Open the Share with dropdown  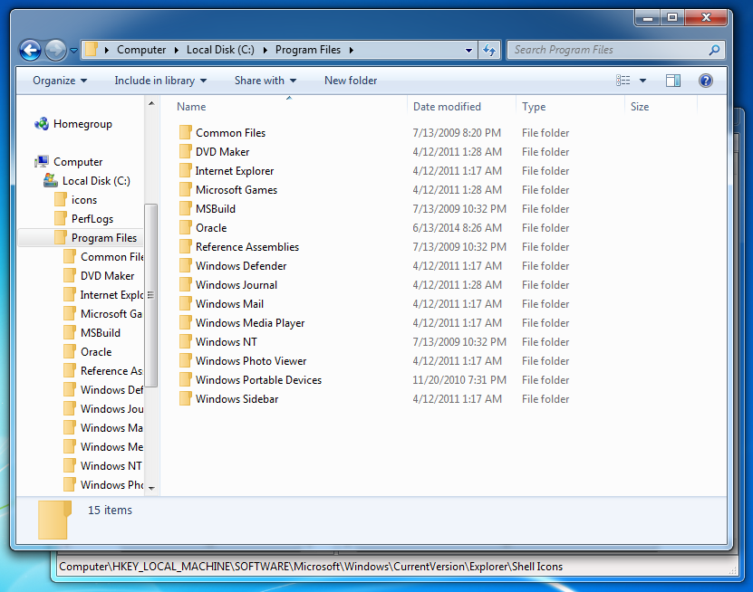pyautogui.click(x=265, y=81)
